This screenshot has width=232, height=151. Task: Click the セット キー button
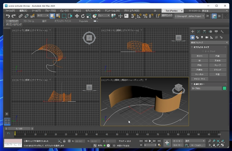177,145
